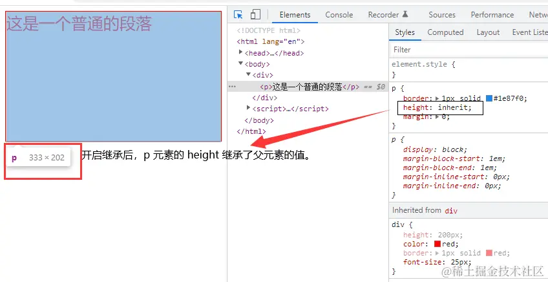Viewport: 548px width, 282px height.
Task: Select the Styles sub-tab
Action: pyautogui.click(x=405, y=32)
